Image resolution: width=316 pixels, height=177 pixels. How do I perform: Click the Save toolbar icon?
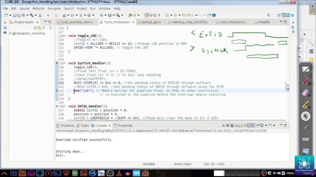coord(14,15)
